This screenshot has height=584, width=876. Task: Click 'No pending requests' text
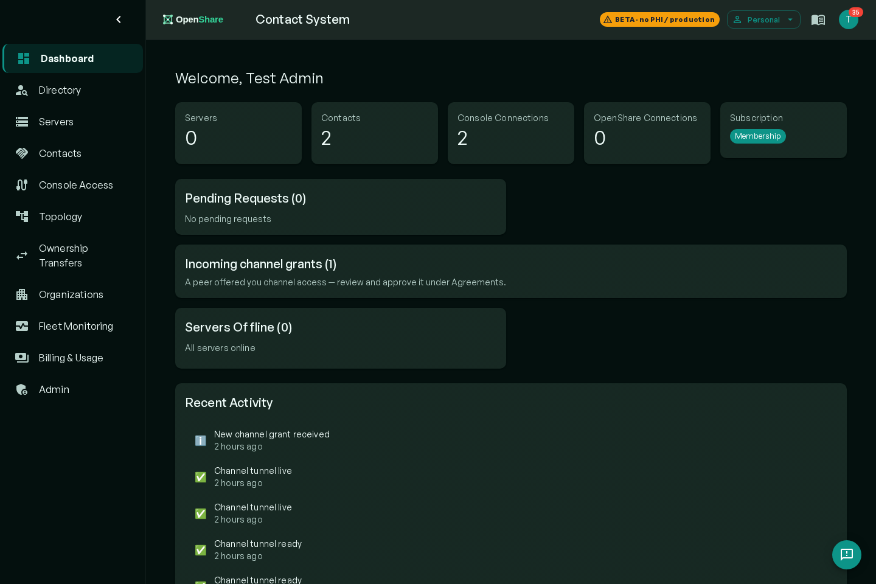click(x=228, y=219)
